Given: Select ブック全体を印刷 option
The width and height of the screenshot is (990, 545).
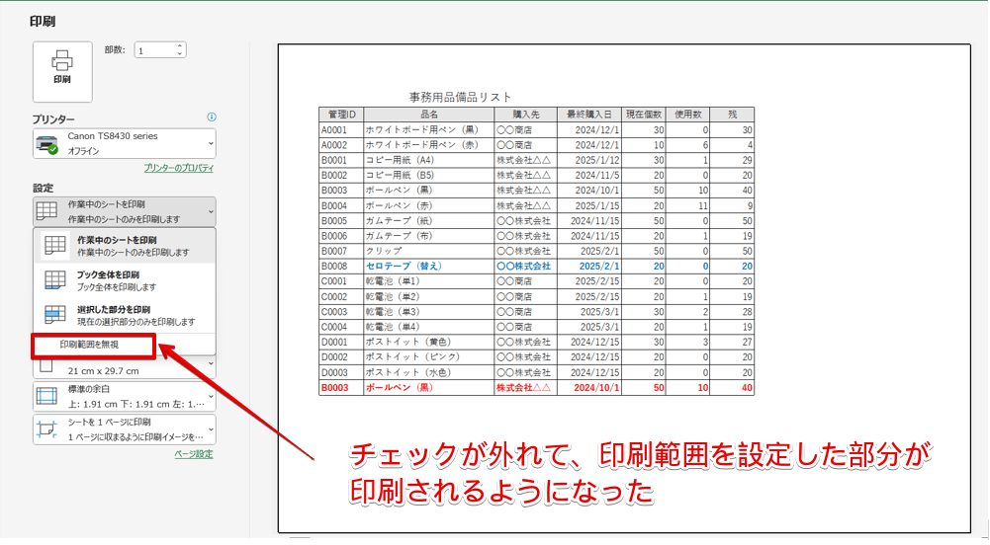Looking at the screenshot, I should (x=125, y=280).
